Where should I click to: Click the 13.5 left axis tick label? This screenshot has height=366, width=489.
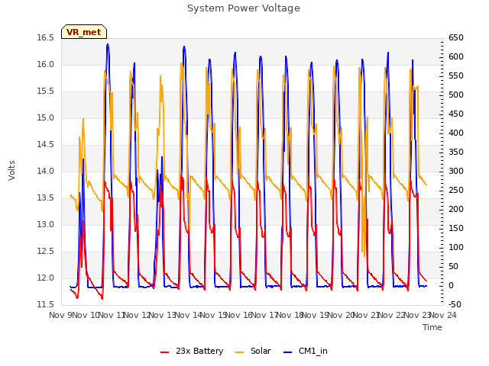(46, 198)
